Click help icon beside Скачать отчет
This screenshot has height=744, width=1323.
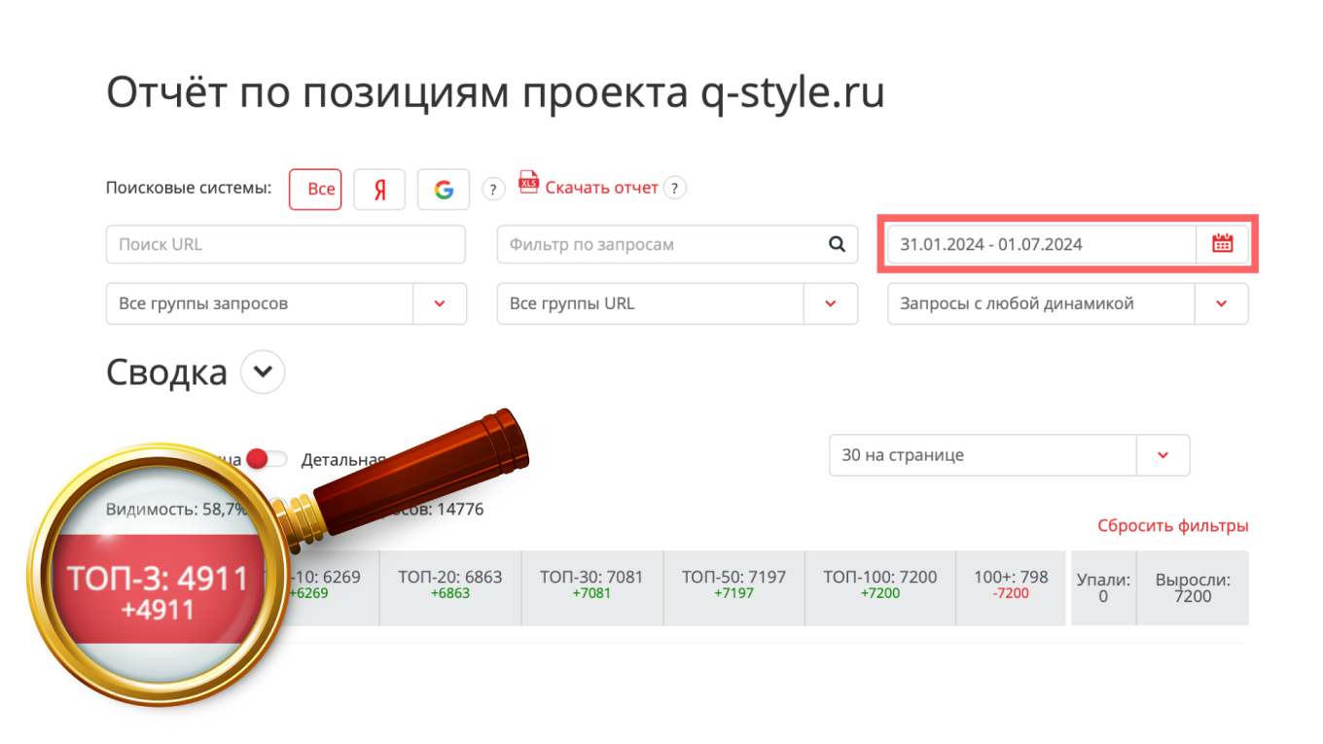(675, 188)
